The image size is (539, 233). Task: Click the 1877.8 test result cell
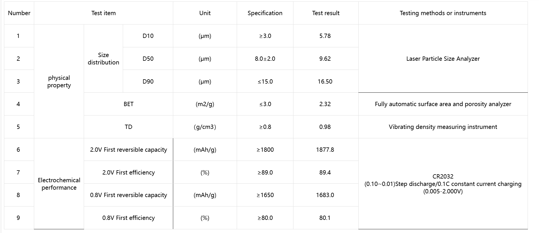click(x=325, y=150)
